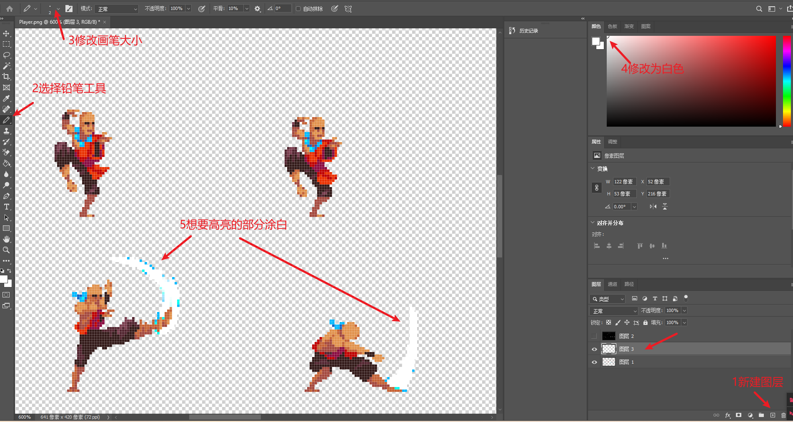Open the 模式 blend mode dropdown
This screenshot has height=422, width=793.
click(x=116, y=9)
